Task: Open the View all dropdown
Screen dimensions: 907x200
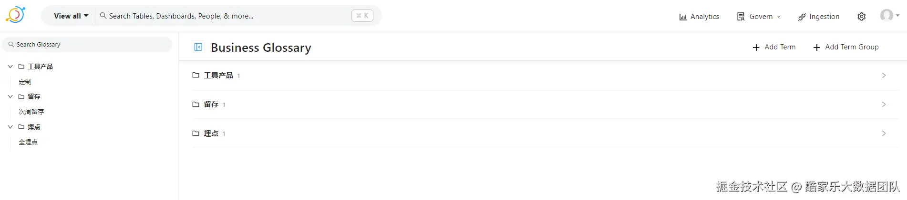Action: (x=71, y=16)
